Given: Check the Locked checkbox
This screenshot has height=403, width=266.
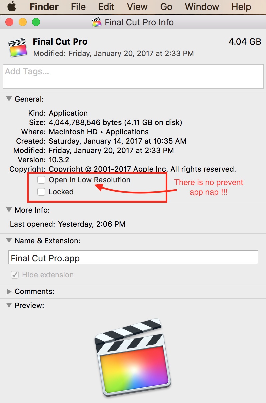Looking at the screenshot, I should pos(41,192).
